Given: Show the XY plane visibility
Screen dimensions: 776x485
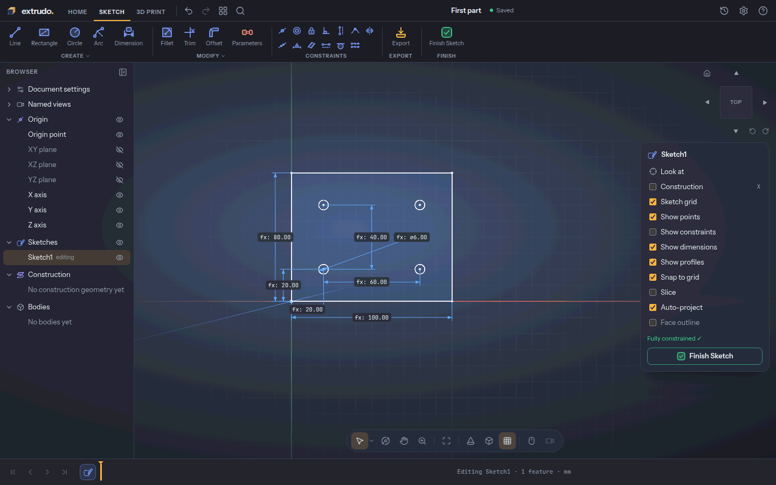Looking at the screenshot, I should coord(120,150).
